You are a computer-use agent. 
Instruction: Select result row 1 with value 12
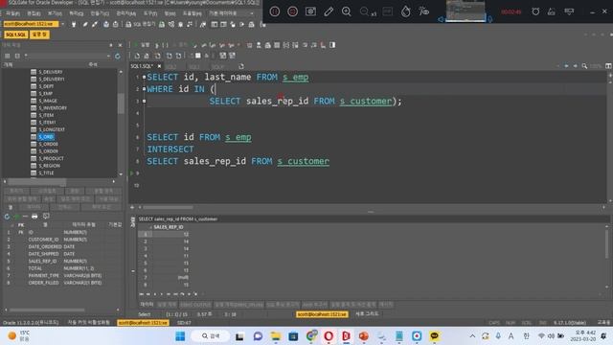click(x=164, y=234)
